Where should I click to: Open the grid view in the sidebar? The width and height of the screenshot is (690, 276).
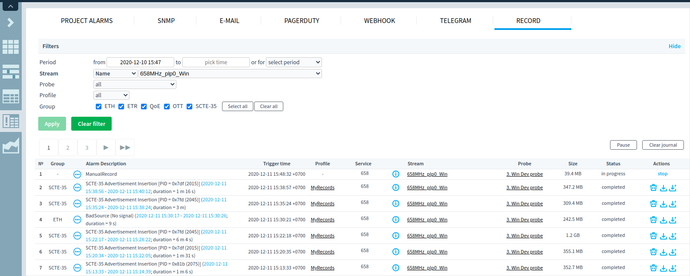coord(11,47)
